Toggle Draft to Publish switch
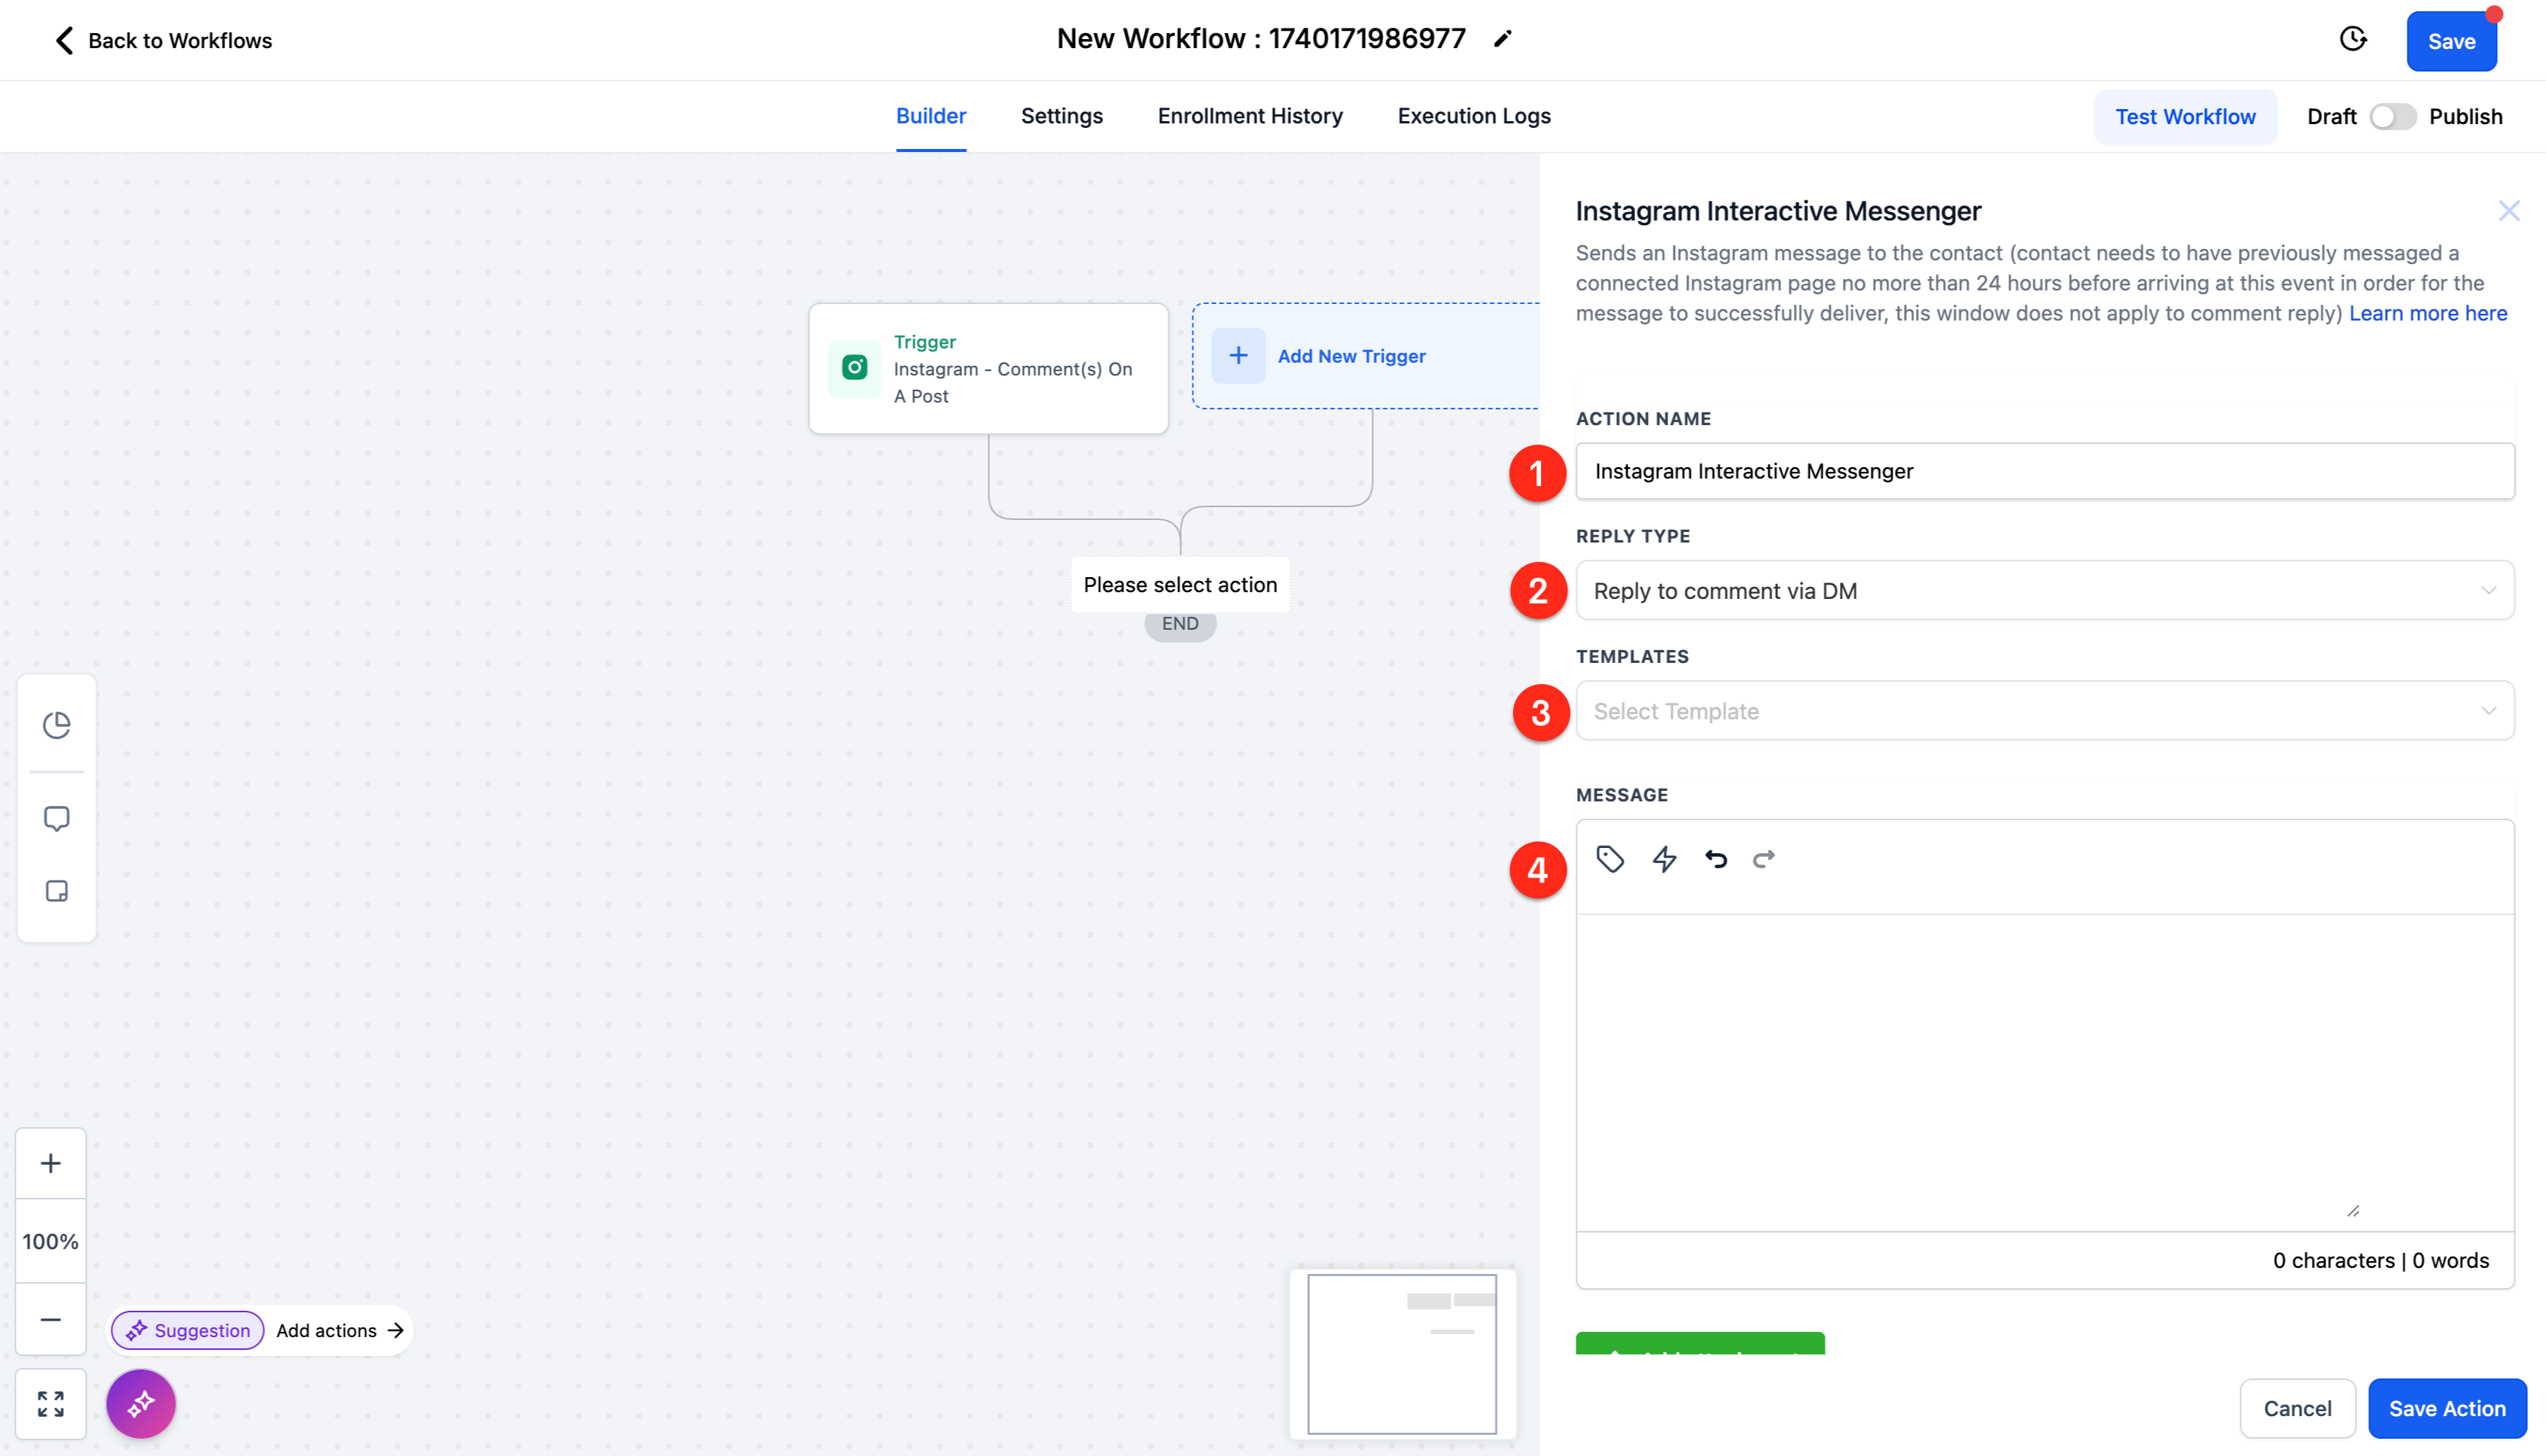 (x=2392, y=117)
